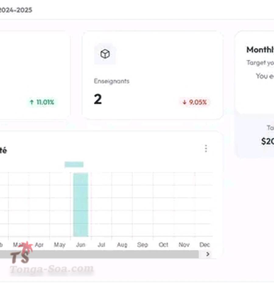The image size is (274, 304).
Task: Click the May label on chart axis
Action: [60, 245]
